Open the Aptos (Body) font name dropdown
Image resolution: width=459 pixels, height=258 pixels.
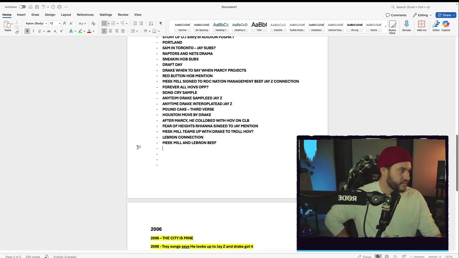[x=36, y=23]
